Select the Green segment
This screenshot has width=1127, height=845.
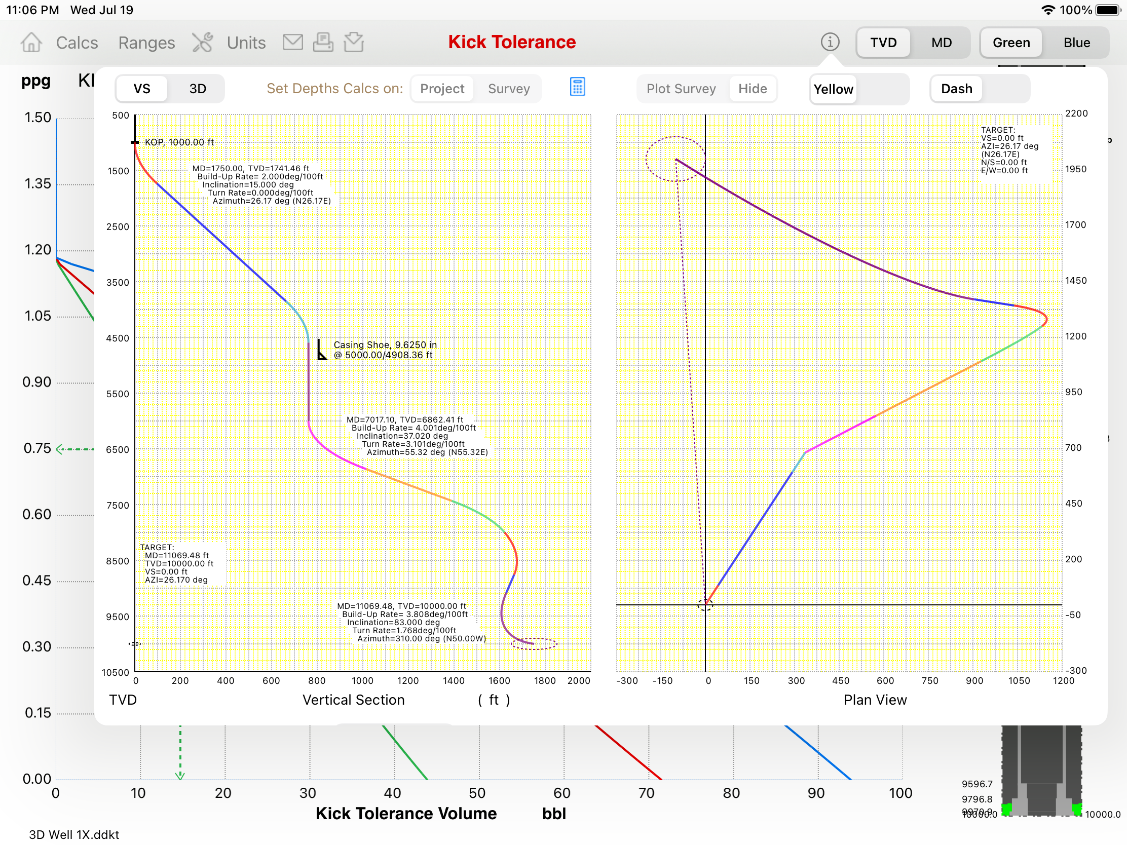1011,42
